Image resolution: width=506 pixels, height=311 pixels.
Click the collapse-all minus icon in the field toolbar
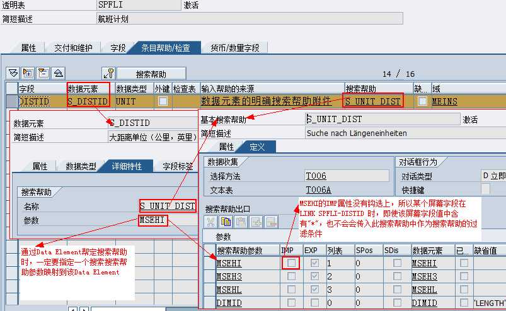[43, 73]
